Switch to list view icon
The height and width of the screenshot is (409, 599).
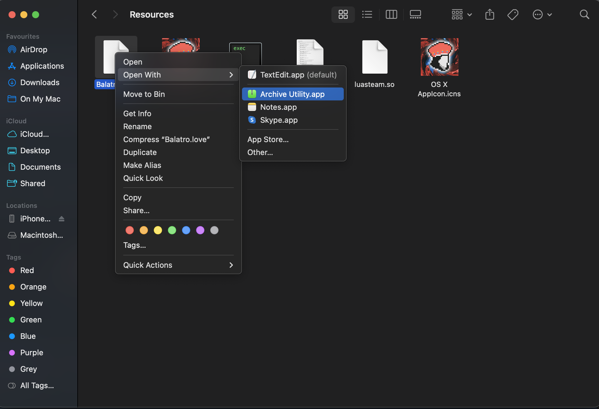tap(367, 14)
